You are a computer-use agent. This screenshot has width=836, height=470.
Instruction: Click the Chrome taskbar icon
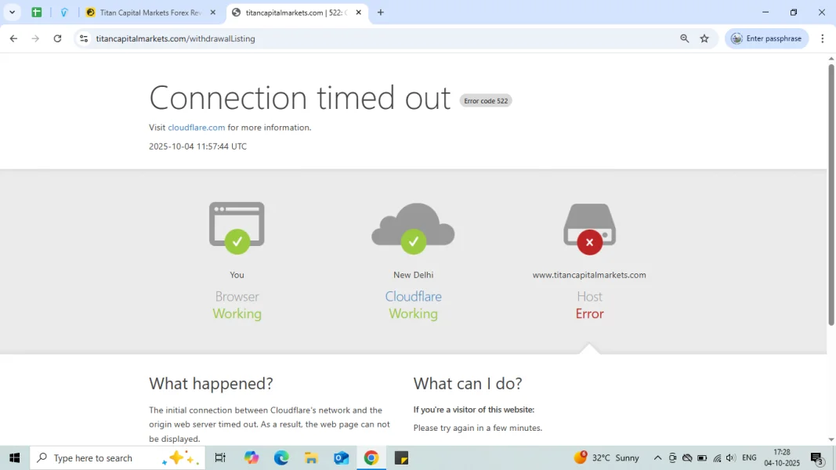371,457
